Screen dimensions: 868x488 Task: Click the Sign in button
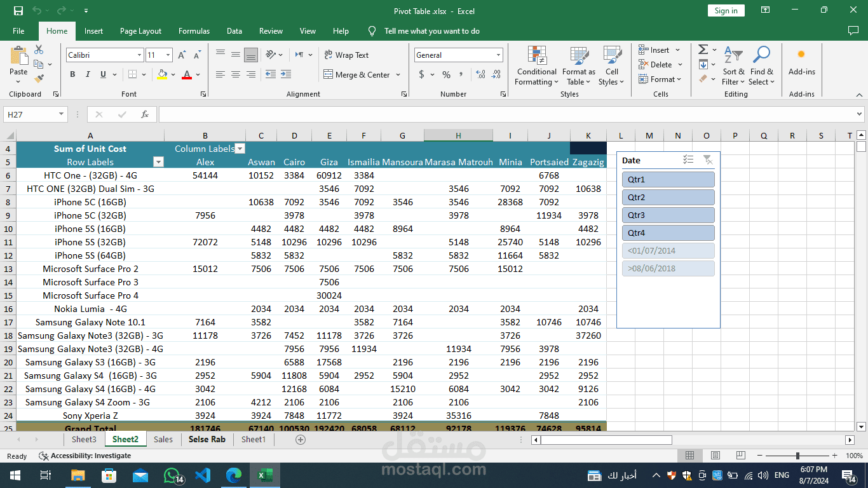[x=726, y=11]
